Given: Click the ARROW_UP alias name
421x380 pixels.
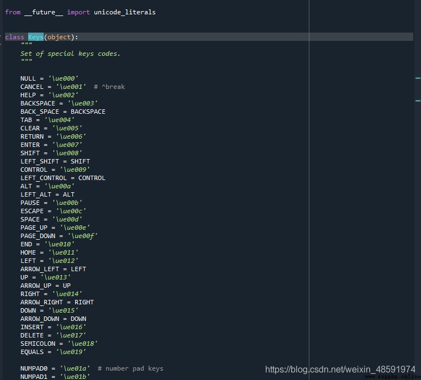Looking at the screenshot, I should point(36,286).
